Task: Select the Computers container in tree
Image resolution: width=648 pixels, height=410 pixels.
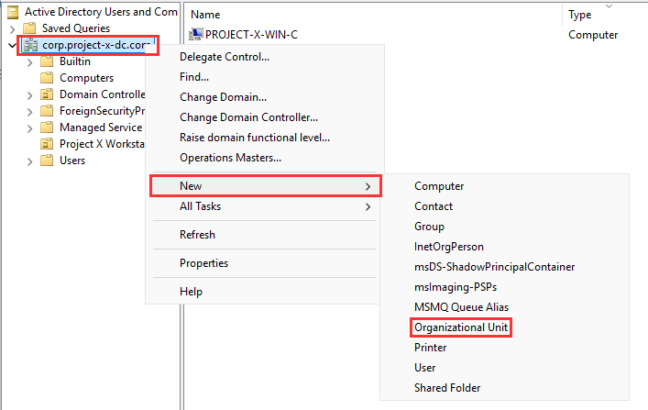Action: point(86,78)
